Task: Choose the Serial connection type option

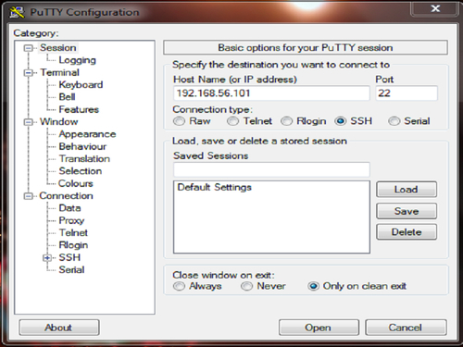Action: point(394,121)
